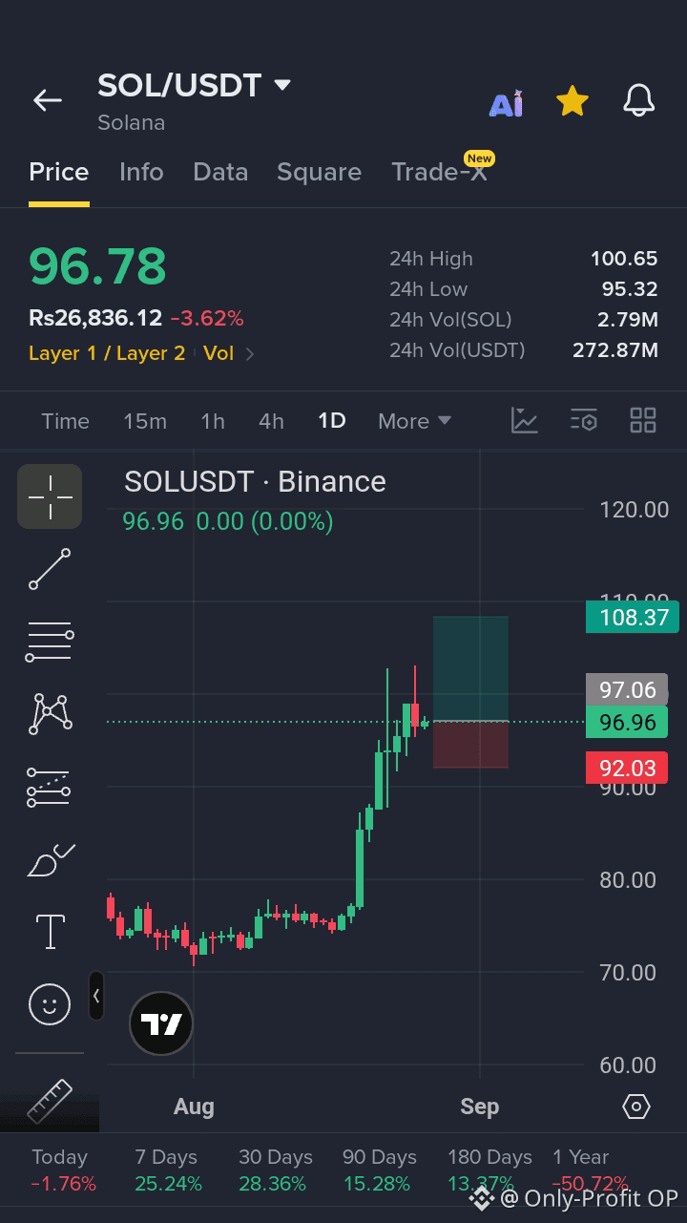This screenshot has width=687, height=1223.
Task: Select the 15m interval
Action: point(145,421)
